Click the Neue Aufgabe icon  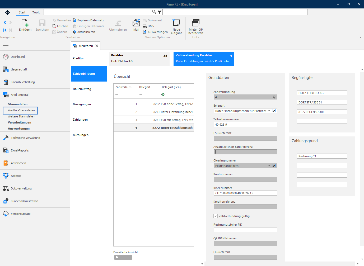(x=176, y=23)
